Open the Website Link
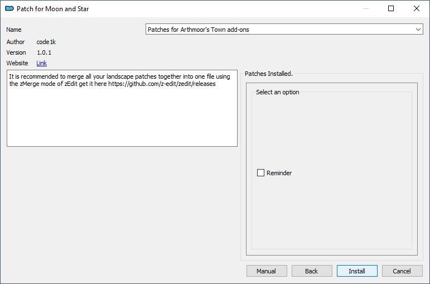The height and width of the screenshot is (284, 430). [x=41, y=63]
